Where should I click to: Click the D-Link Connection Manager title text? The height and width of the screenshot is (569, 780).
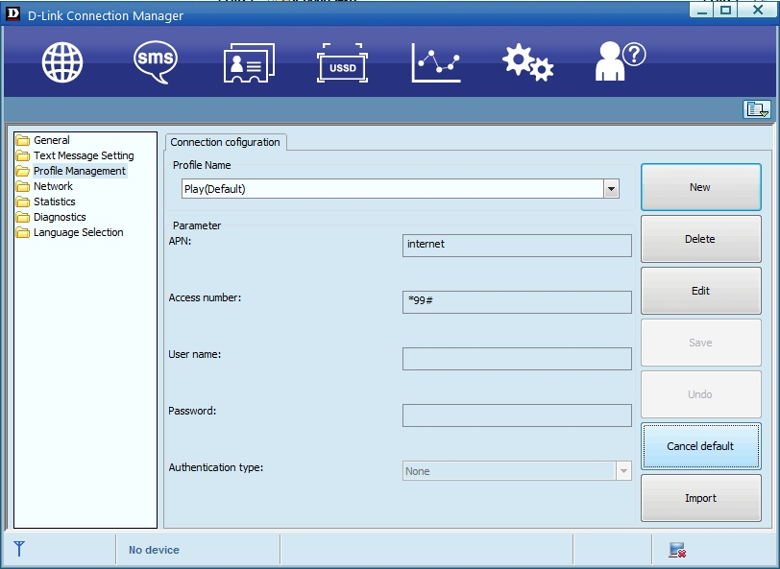[106, 16]
